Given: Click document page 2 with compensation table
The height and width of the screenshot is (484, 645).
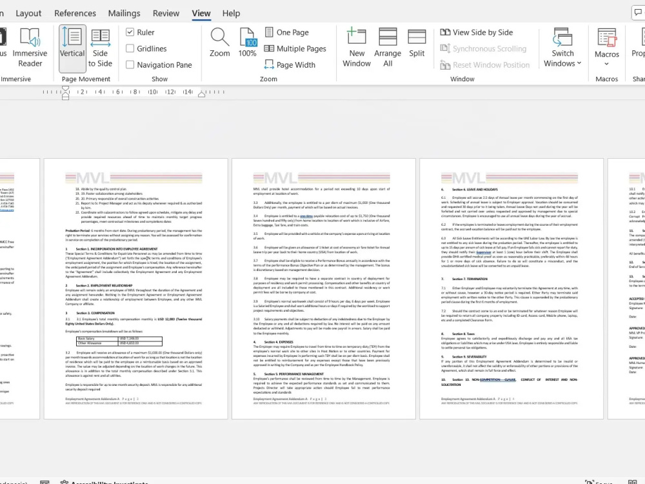Looking at the screenshot, I should pos(135,288).
